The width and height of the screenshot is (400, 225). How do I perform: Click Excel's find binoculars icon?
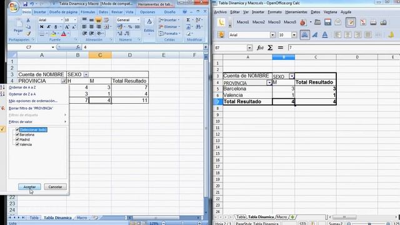coord(198,27)
